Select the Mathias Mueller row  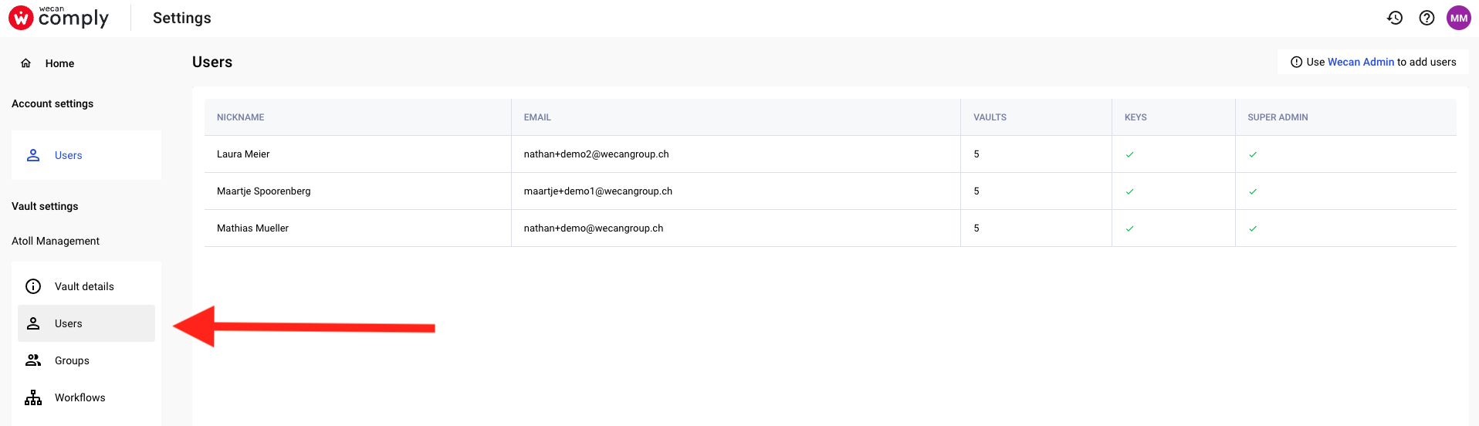tap(830, 228)
